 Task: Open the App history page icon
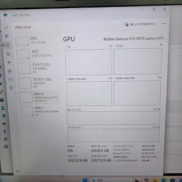pos(8,54)
